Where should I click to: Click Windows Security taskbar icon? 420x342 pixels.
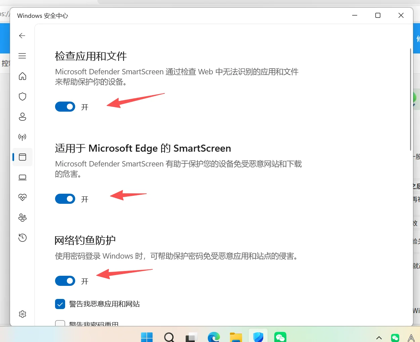coord(258,336)
